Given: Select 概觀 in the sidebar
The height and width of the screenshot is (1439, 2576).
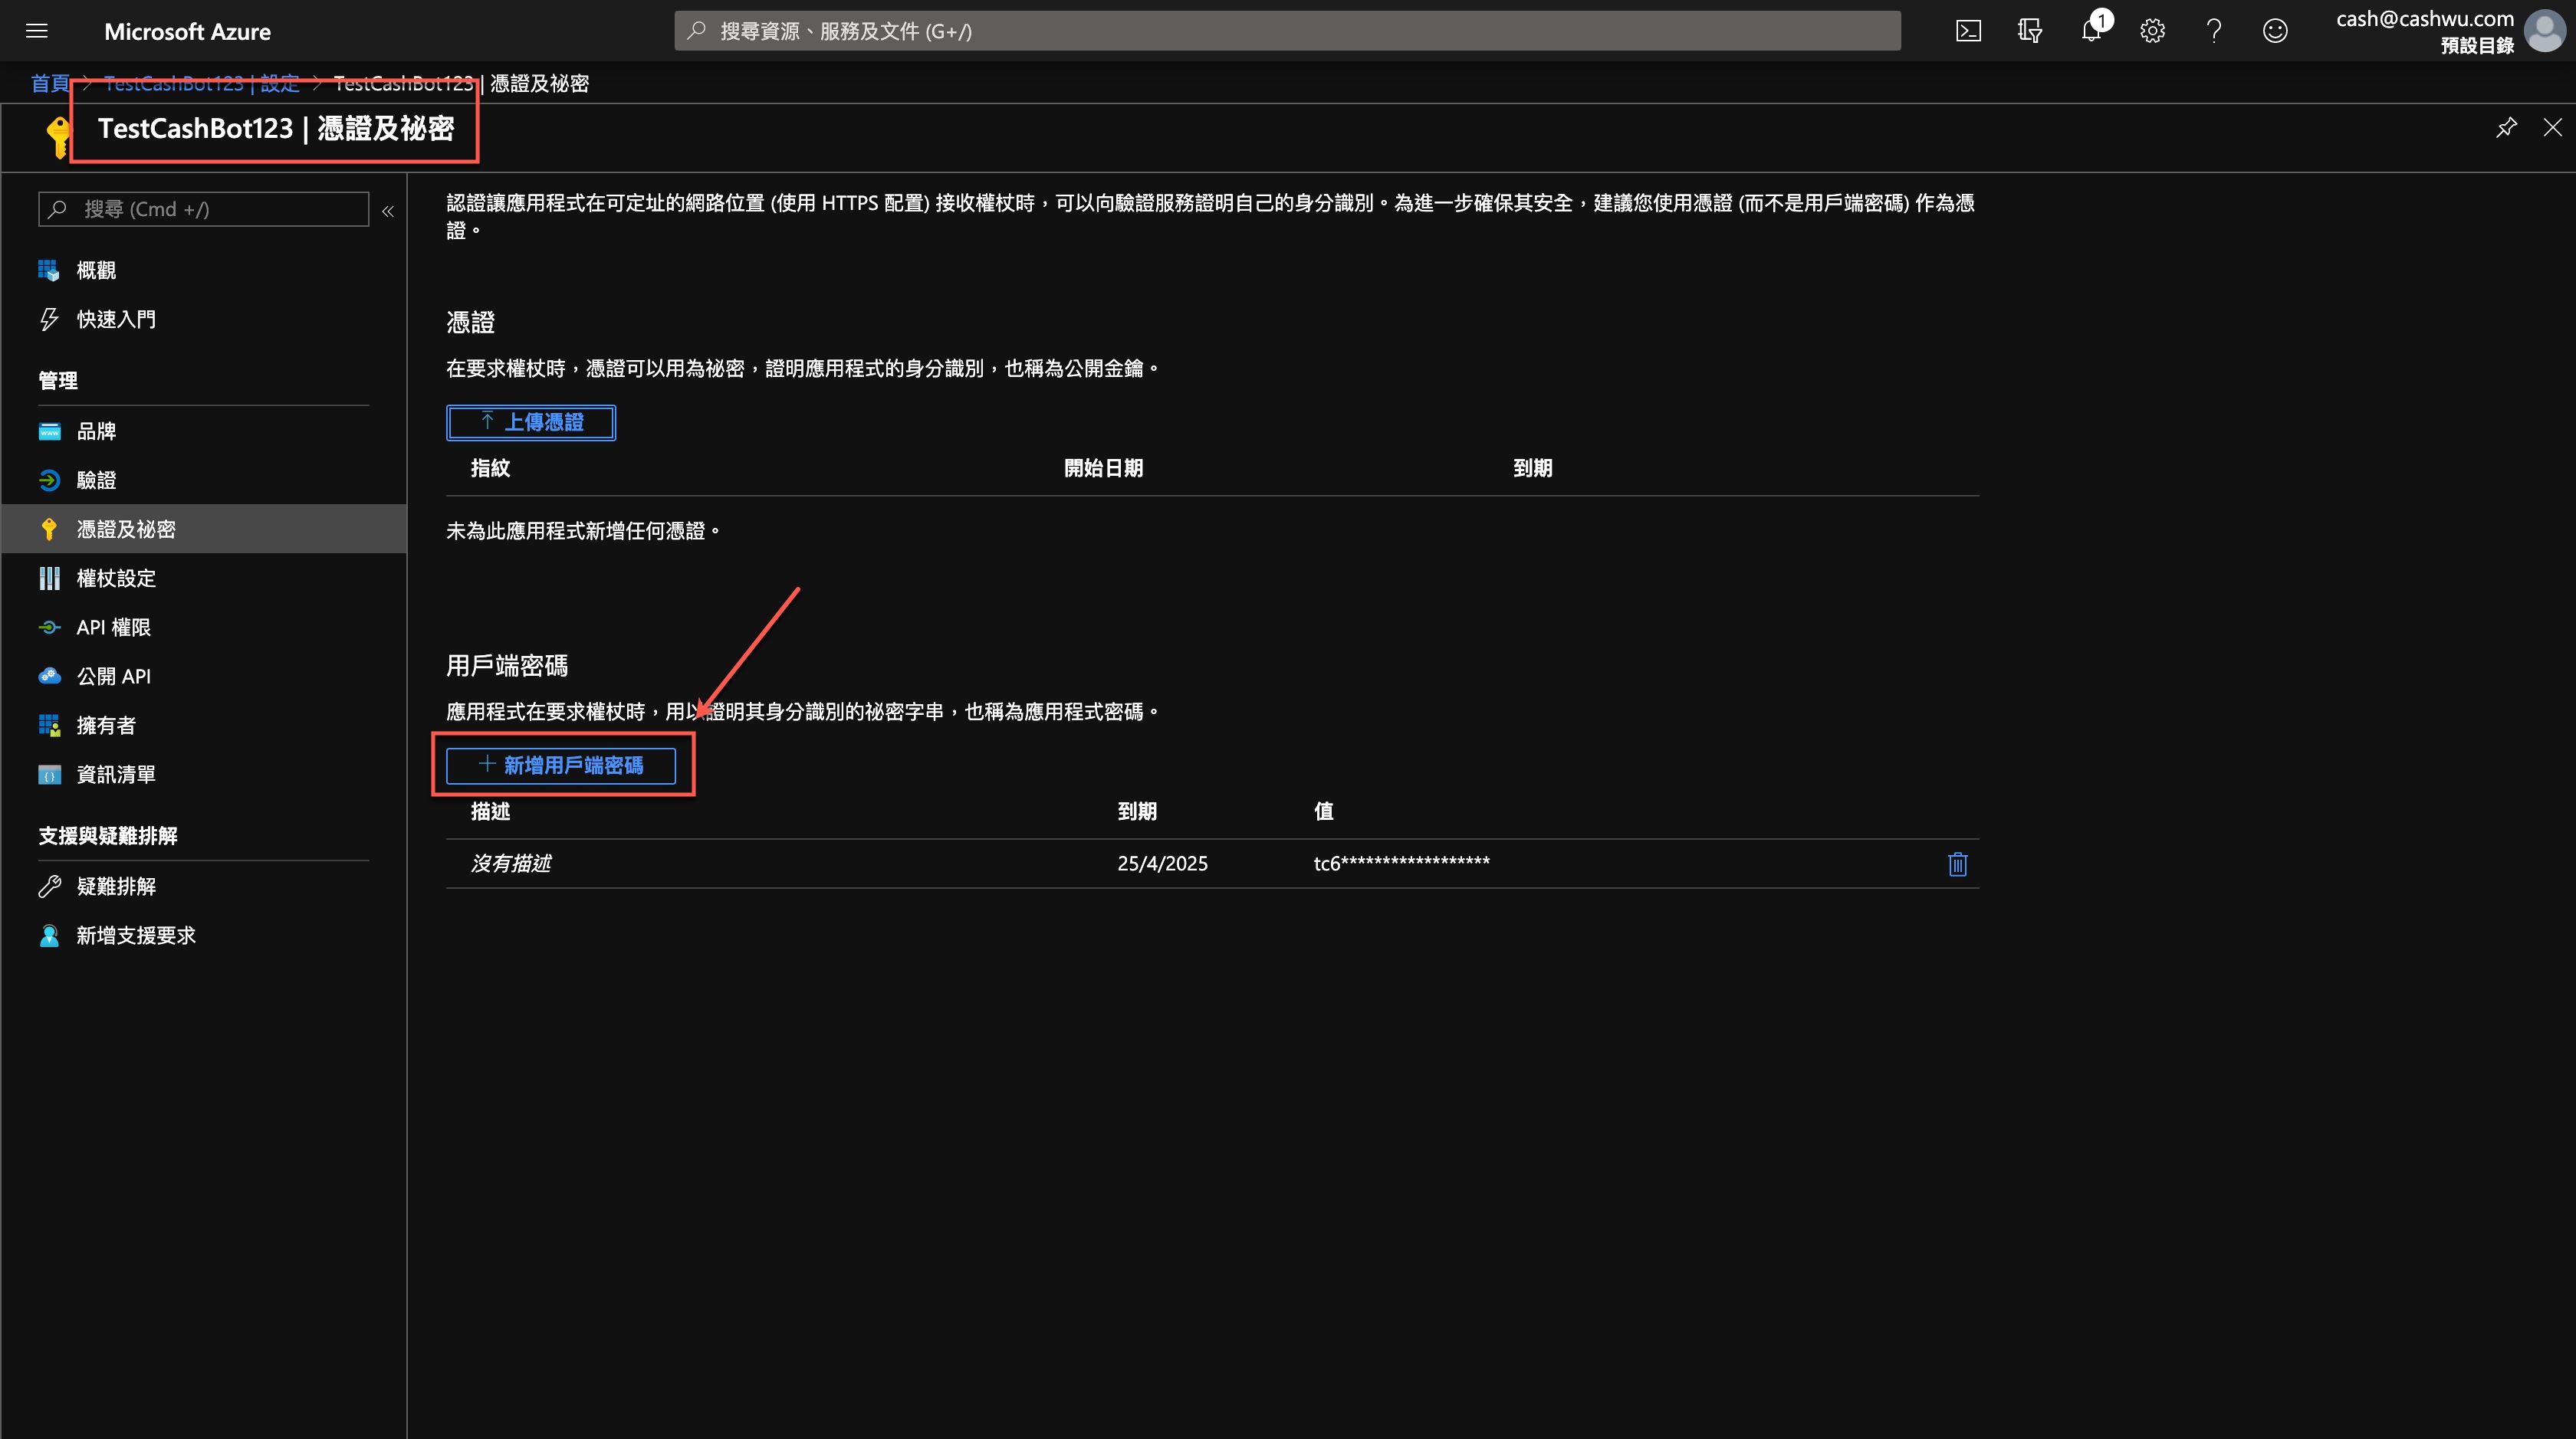Looking at the screenshot, I should [x=96, y=270].
